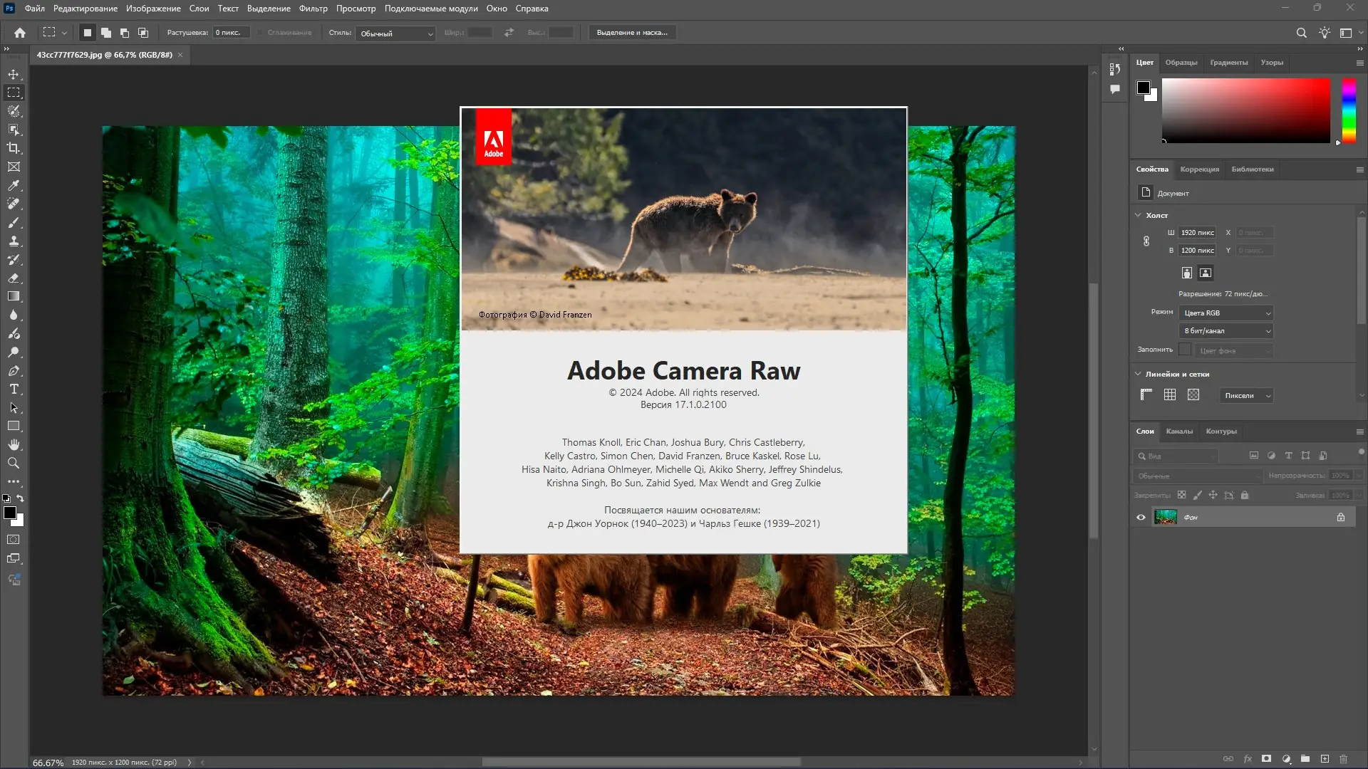The width and height of the screenshot is (1368, 769).
Task: Select the Zoom tool
Action: point(14,463)
